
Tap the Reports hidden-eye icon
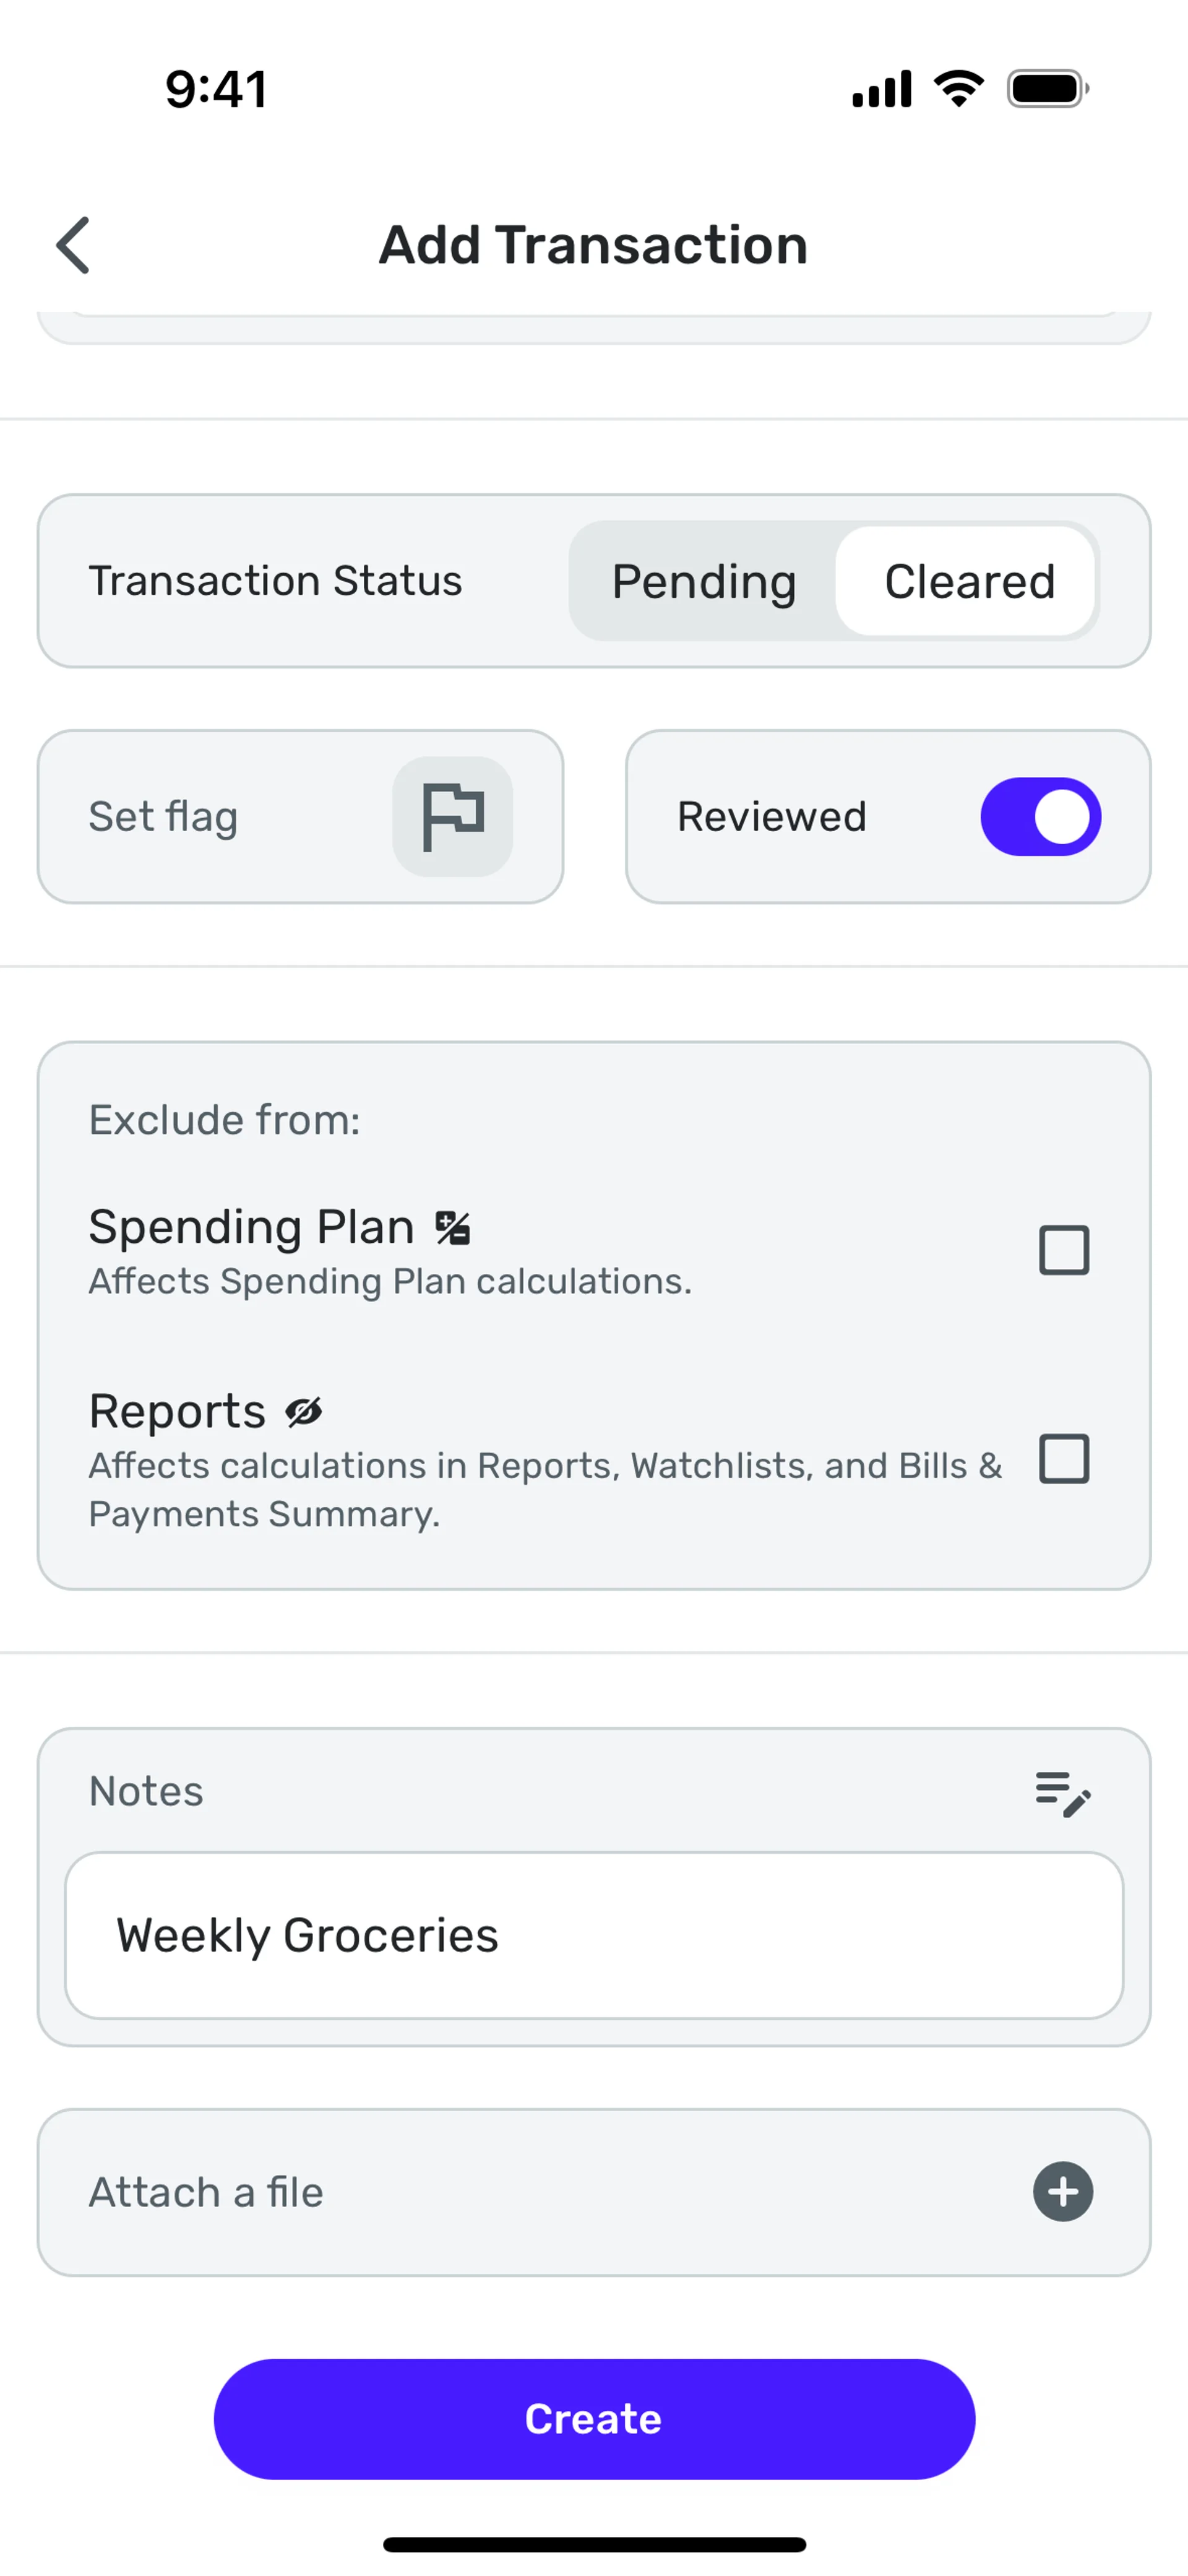[304, 1411]
